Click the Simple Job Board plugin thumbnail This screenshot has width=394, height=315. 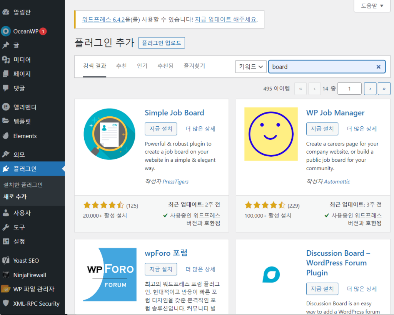click(x=110, y=134)
